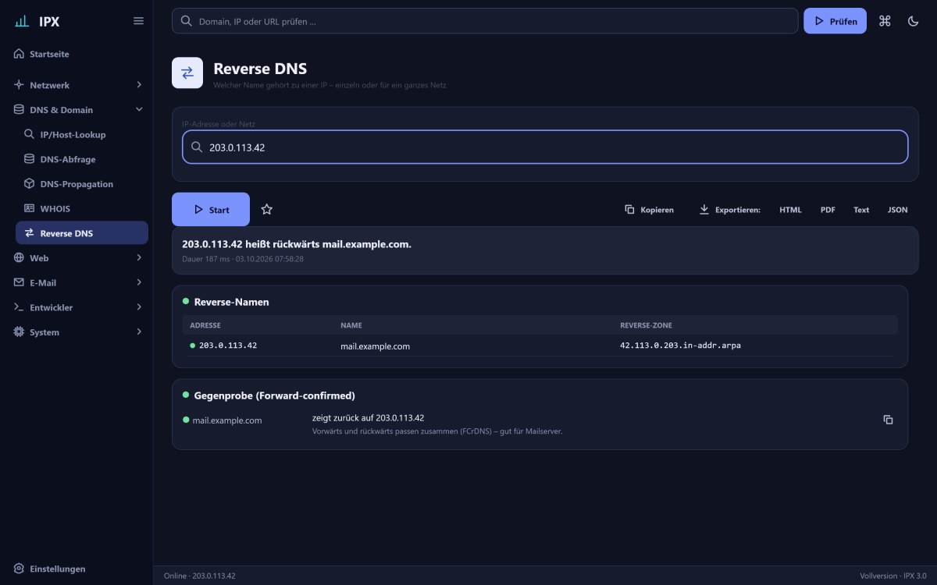The image size is (937, 585).
Task: Click Gegenprobe (Forward-confirmed) heading
Action: pos(274,395)
